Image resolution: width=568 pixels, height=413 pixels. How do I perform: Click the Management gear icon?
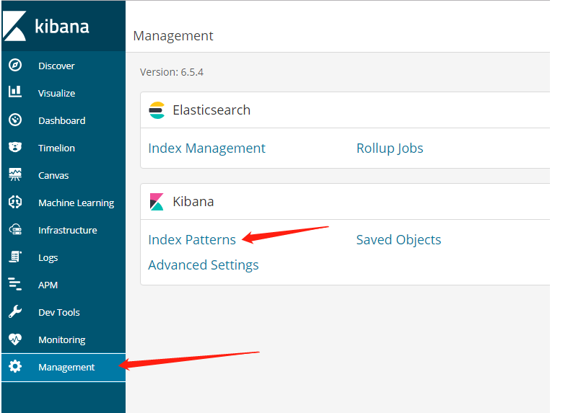tap(15, 367)
